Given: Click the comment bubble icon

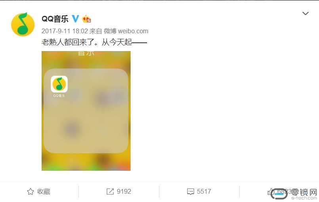Looking at the screenshot, I should pyautogui.click(x=191, y=192).
